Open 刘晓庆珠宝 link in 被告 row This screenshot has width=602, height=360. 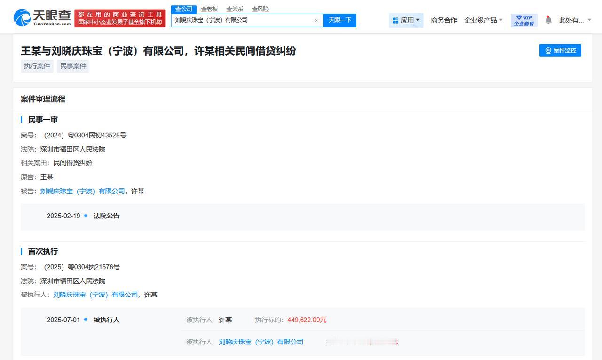coord(83,191)
